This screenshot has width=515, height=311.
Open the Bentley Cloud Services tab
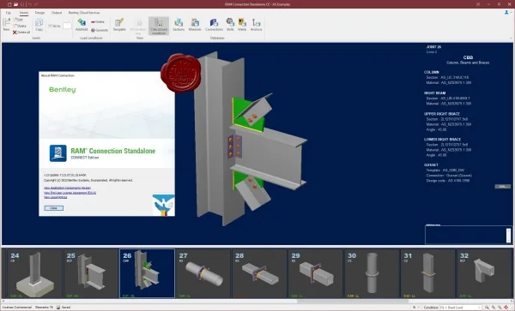tap(84, 13)
